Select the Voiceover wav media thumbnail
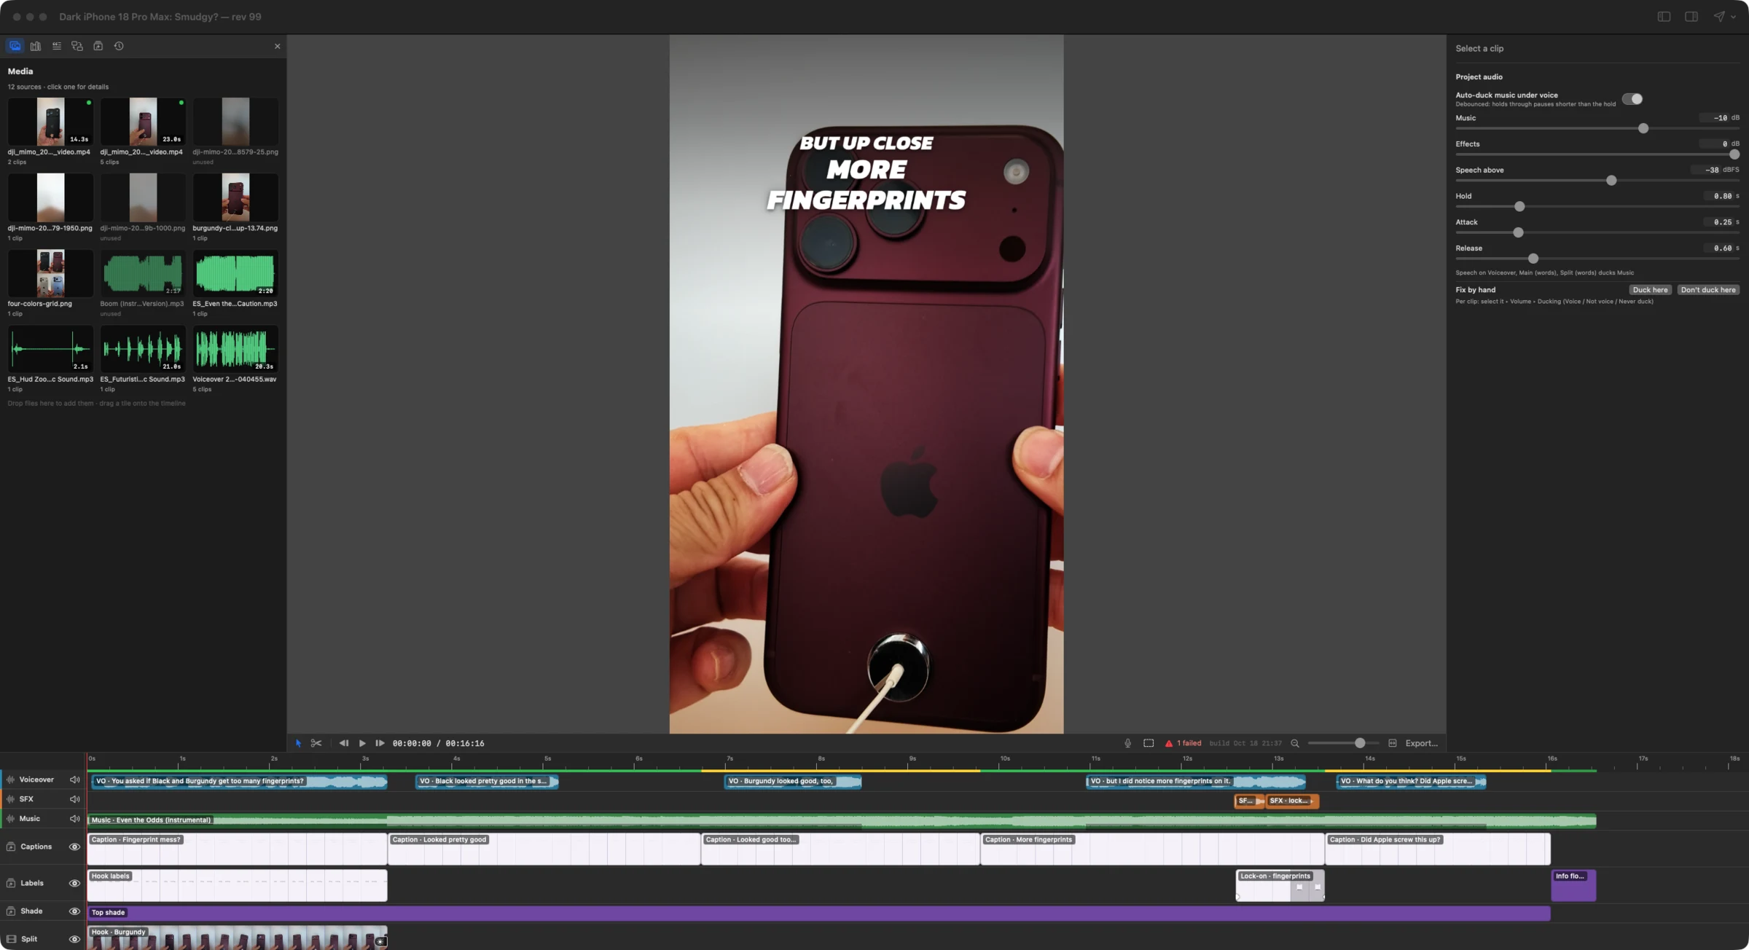 [x=235, y=349]
